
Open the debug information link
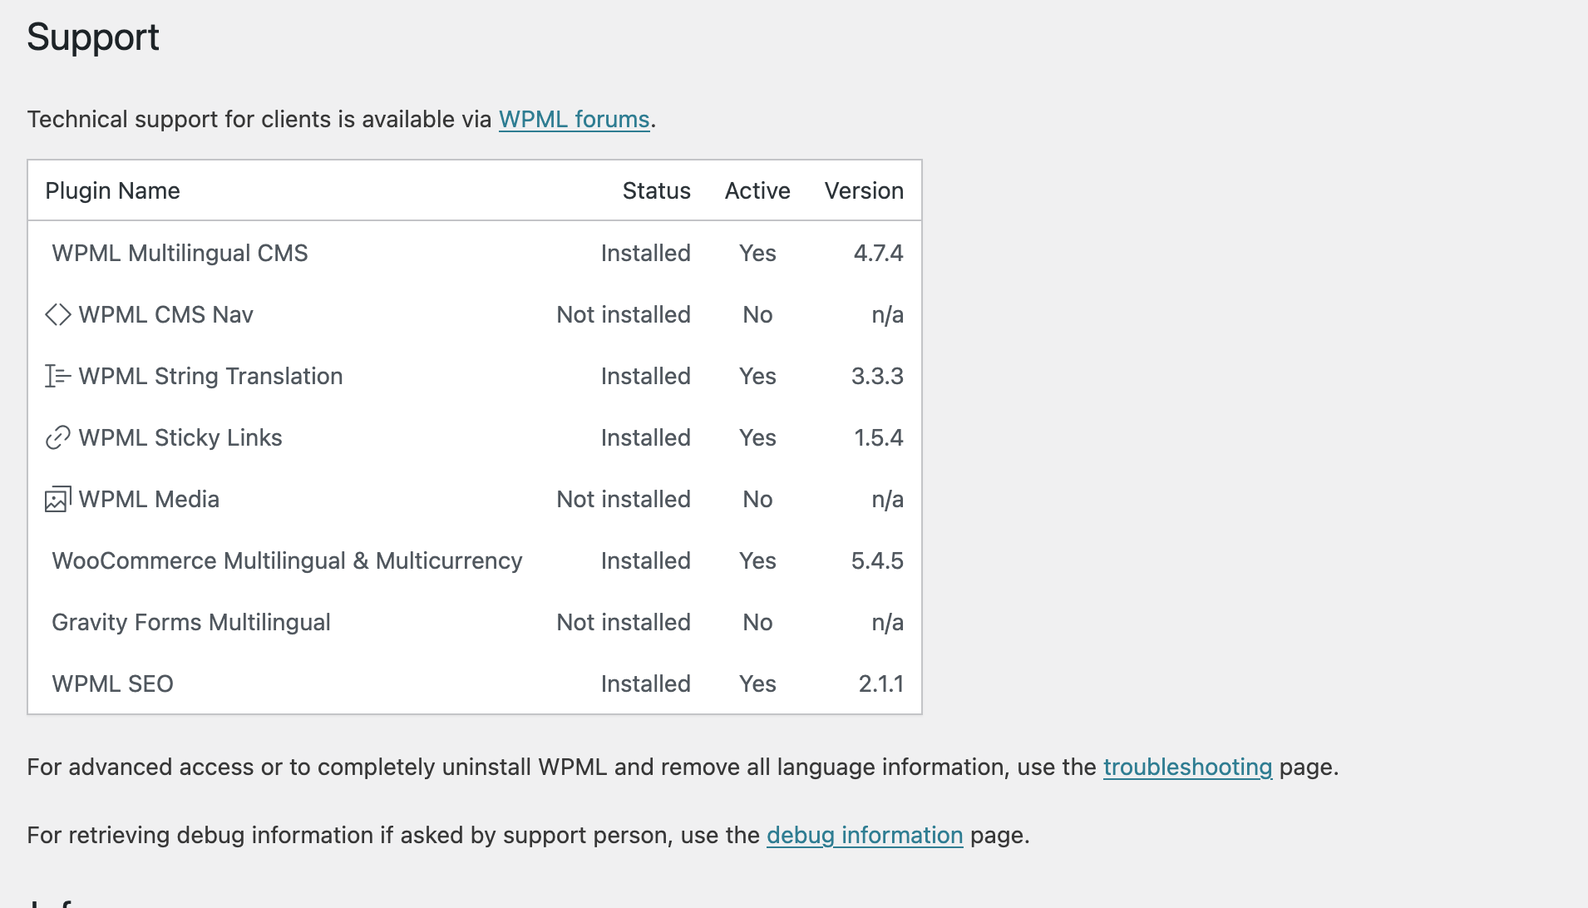pos(865,835)
